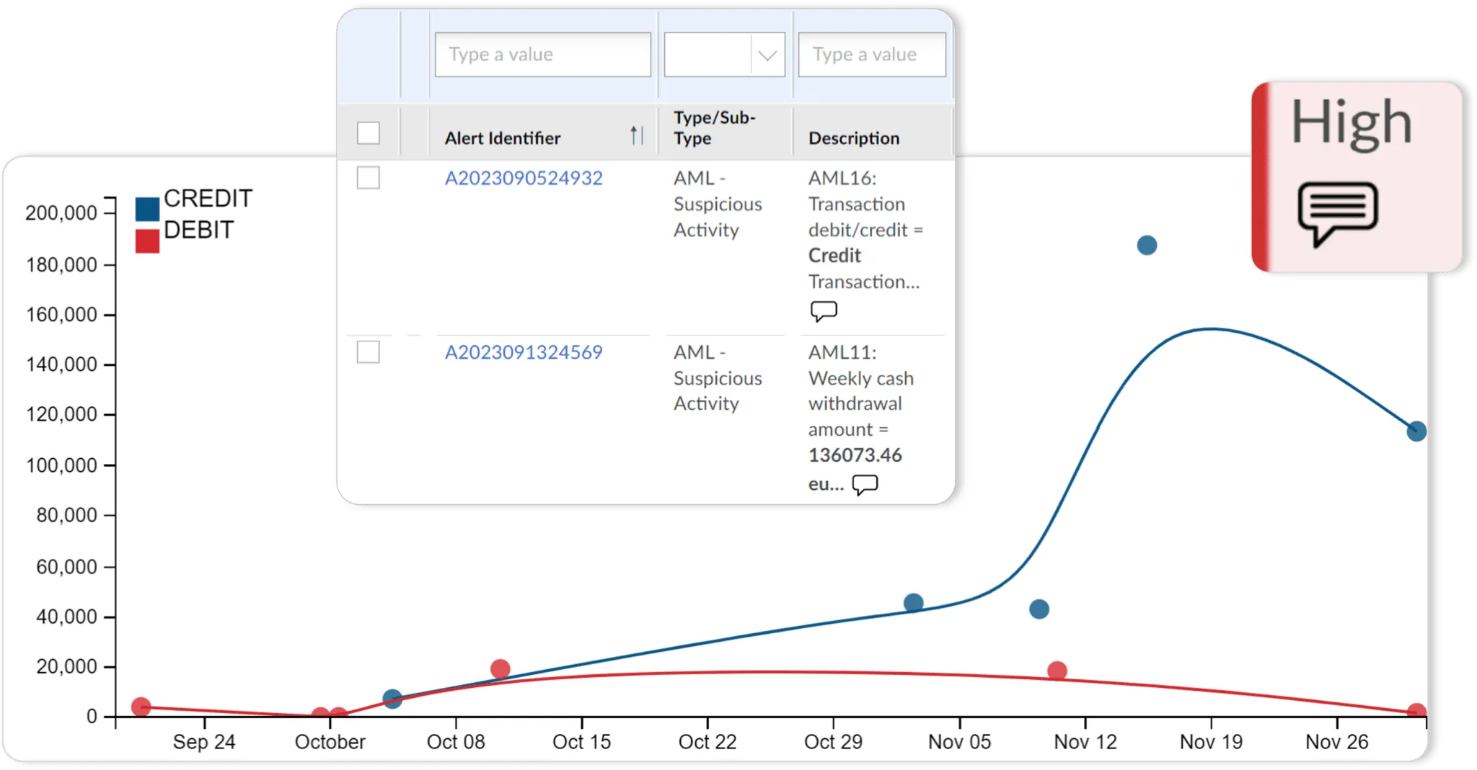
Task: Click the chat bubble on High card
Action: pyautogui.click(x=1338, y=214)
